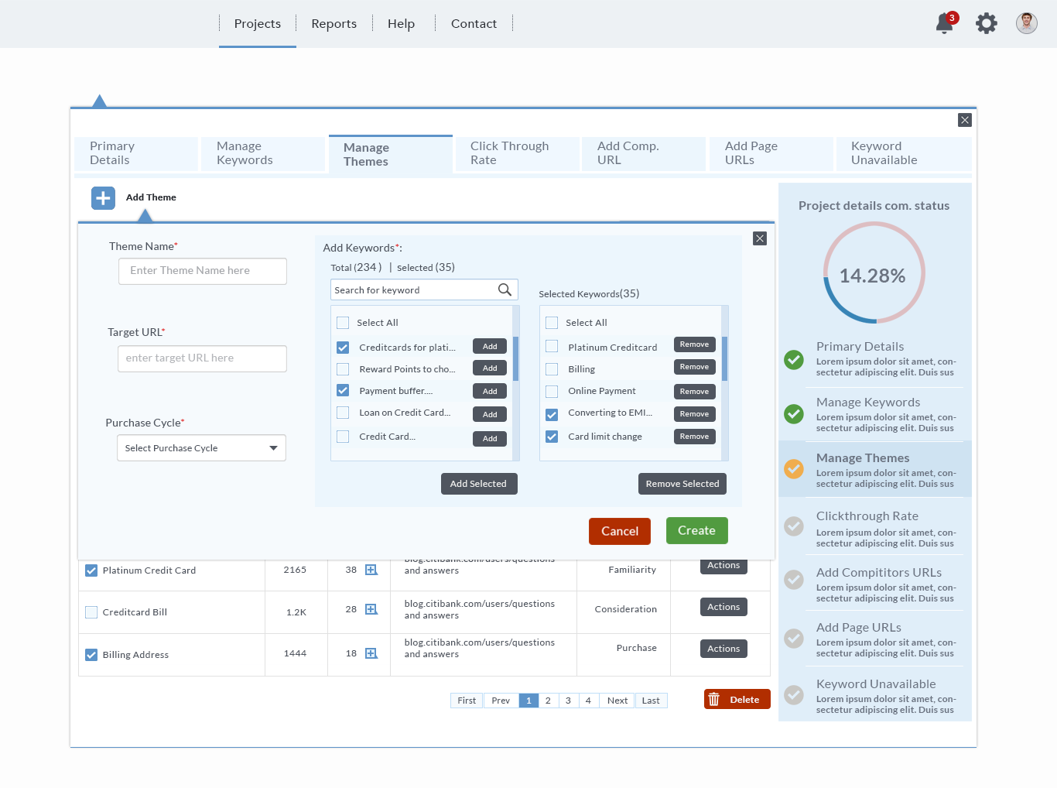Switch to the Add Page URLs tab
The height and width of the screenshot is (788, 1057).
coord(771,153)
